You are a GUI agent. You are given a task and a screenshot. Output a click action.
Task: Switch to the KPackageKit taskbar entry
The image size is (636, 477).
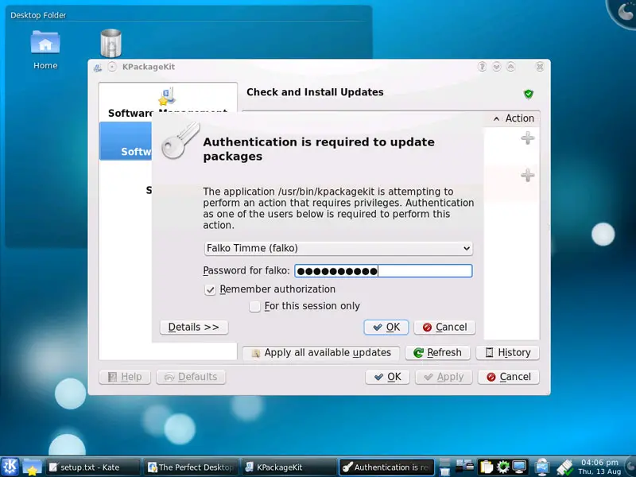tap(289, 467)
